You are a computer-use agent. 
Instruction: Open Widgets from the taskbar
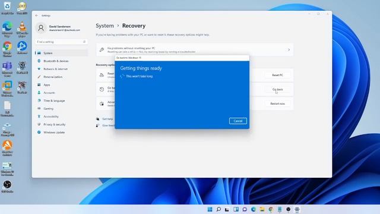click(x=236, y=209)
